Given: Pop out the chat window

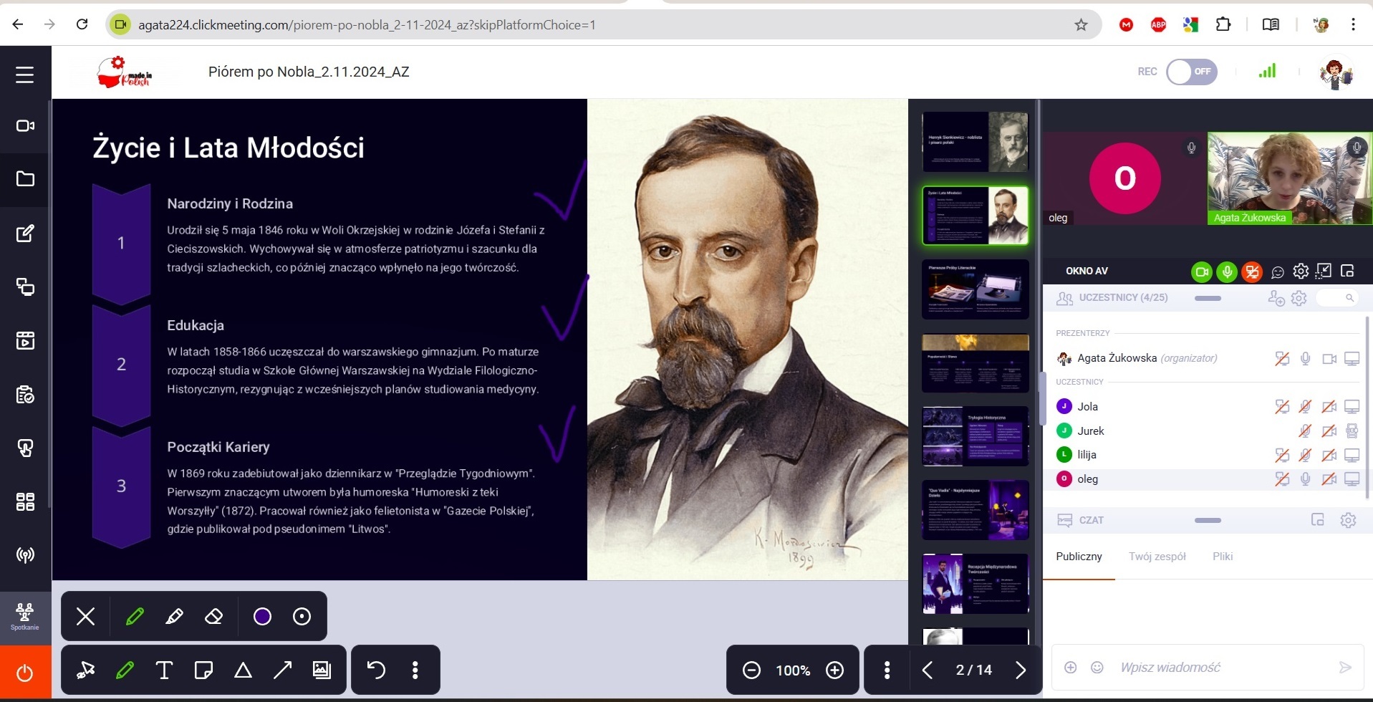Looking at the screenshot, I should (x=1317, y=520).
